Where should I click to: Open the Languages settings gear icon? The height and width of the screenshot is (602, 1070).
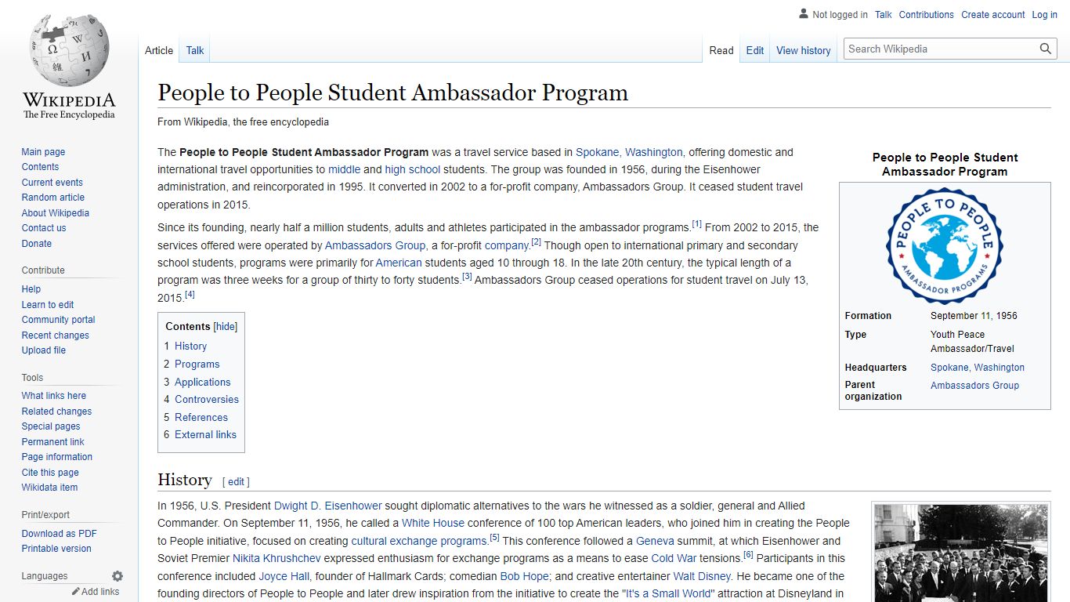(x=117, y=576)
